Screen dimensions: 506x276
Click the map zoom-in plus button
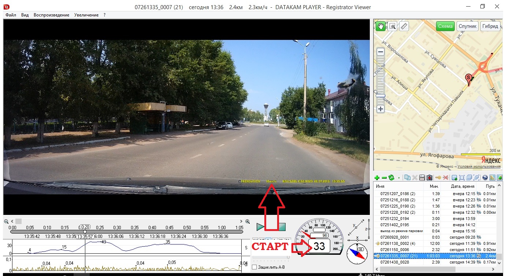(381, 109)
